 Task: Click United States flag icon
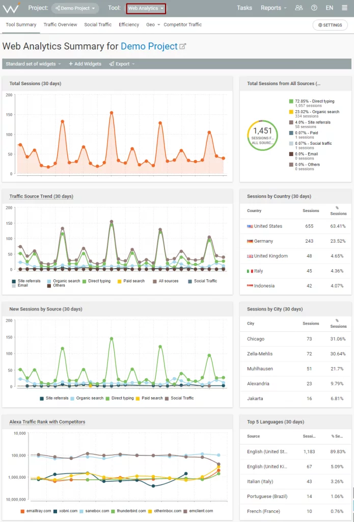pyautogui.click(x=250, y=226)
